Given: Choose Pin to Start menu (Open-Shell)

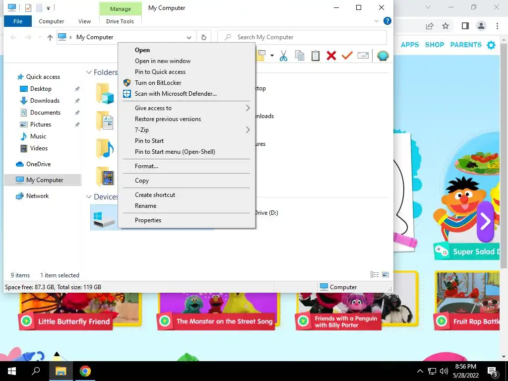Looking at the screenshot, I should [187, 152].
